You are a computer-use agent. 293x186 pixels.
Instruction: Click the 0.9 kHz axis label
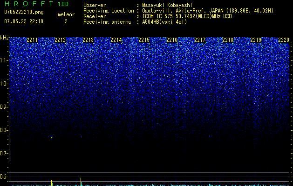pyautogui.click(x=4, y=107)
